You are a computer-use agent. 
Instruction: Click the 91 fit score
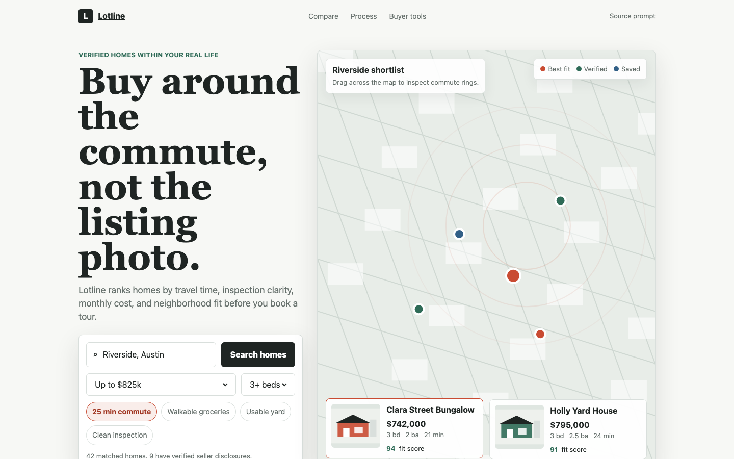pyautogui.click(x=568, y=449)
